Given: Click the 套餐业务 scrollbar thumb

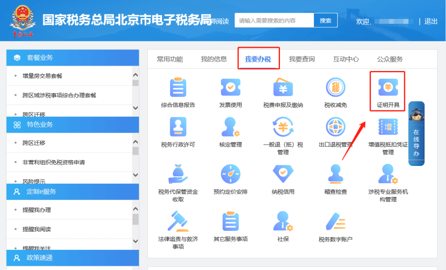Looking at the screenshot, I should pos(135,83).
